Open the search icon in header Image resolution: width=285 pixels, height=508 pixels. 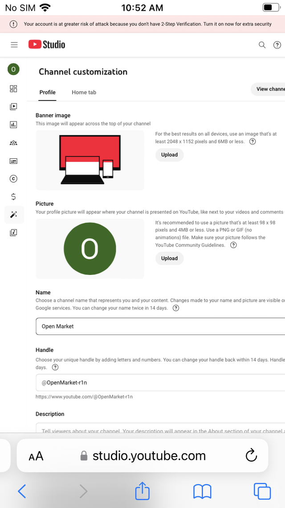(262, 45)
